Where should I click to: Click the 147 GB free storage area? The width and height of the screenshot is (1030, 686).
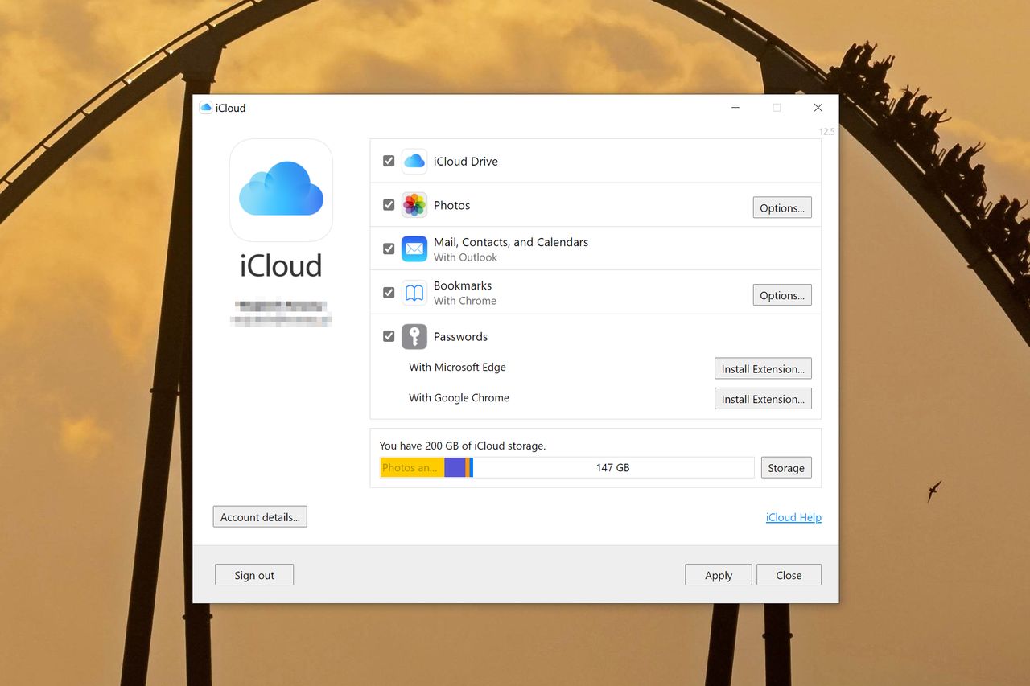pos(613,468)
